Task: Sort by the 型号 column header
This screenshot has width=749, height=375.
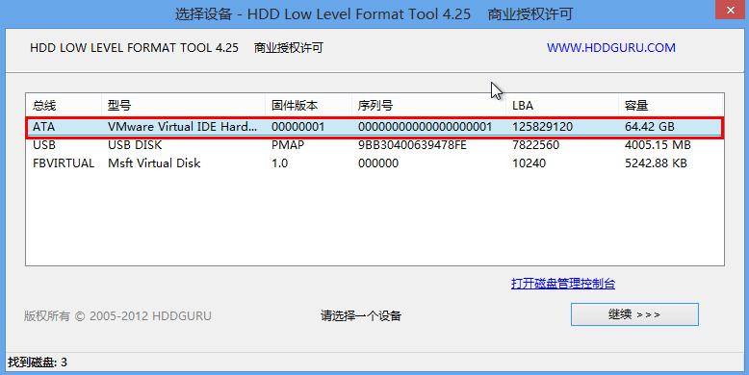Action: pos(184,105)
